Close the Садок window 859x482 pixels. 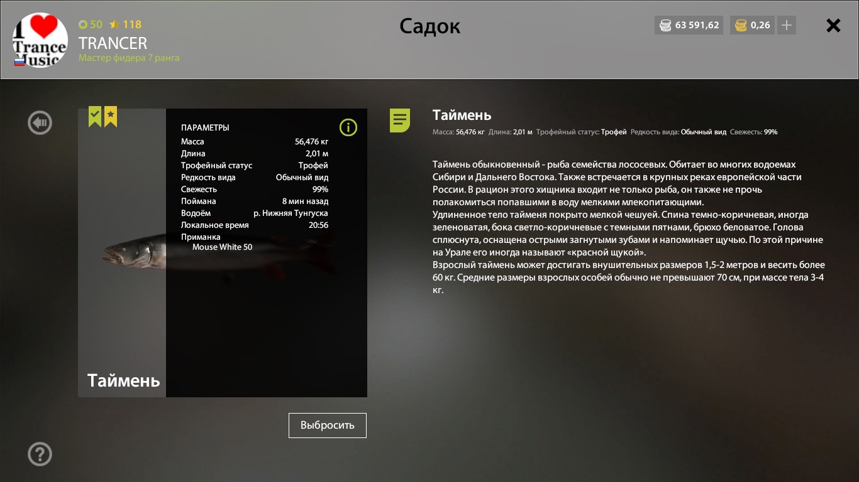tap(833, 25)
